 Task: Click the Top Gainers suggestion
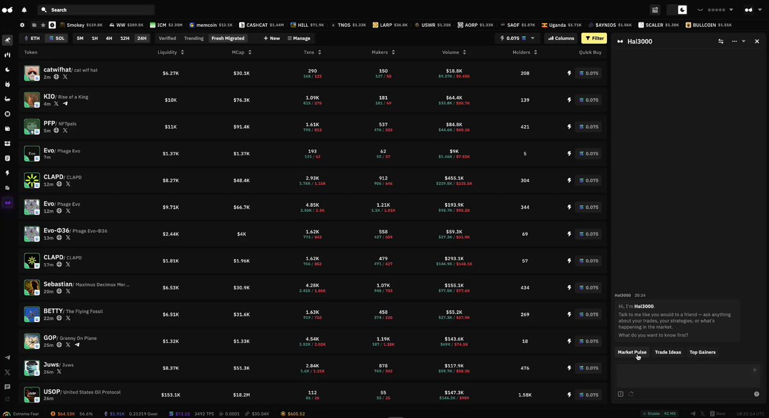click(x=702, y=352)
